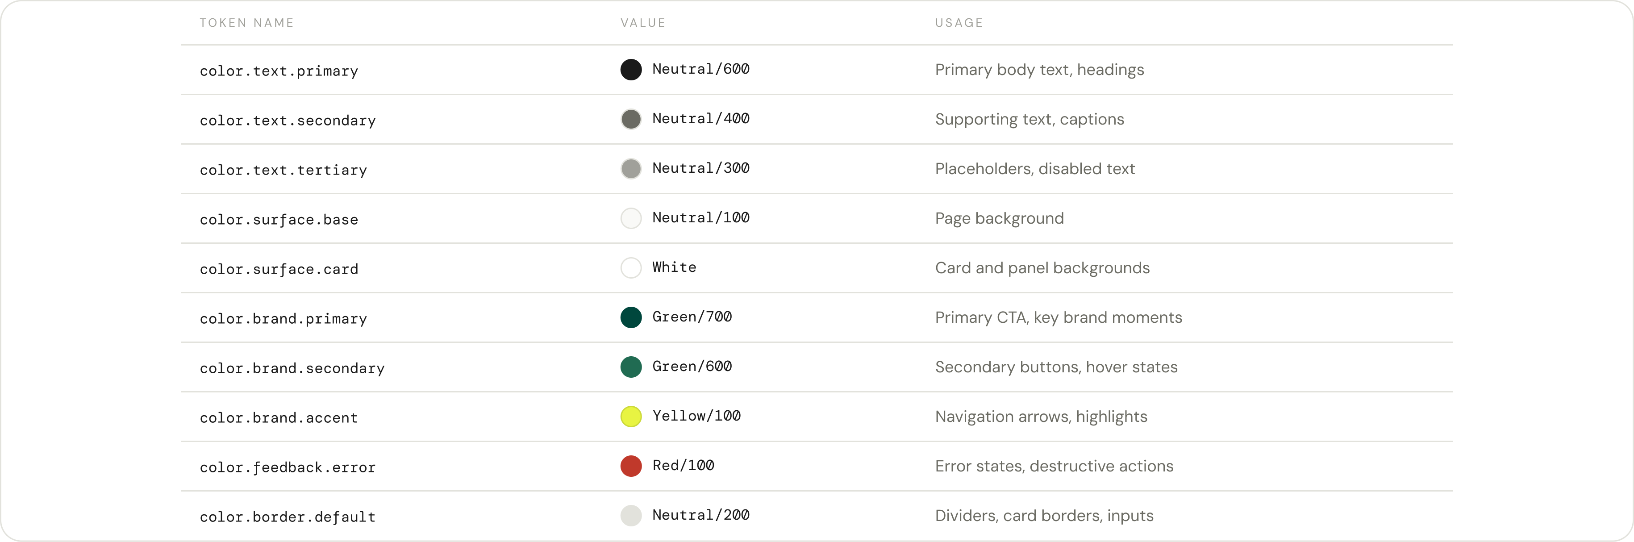This screenshot has height=542, width=1634.
Task: Click the Neutral/600 black color swatch
Action: click(x=630, y=70)
